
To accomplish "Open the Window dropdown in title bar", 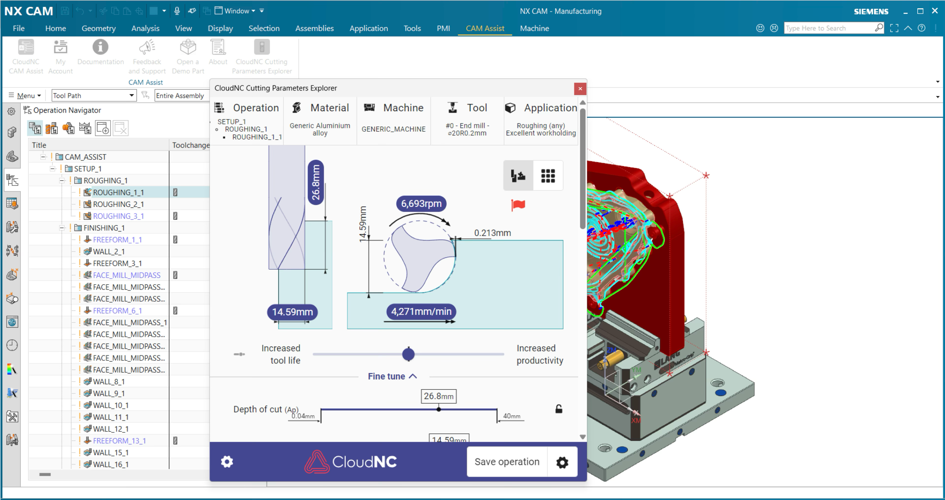I will pyautogui.click(x=236, y=11).
